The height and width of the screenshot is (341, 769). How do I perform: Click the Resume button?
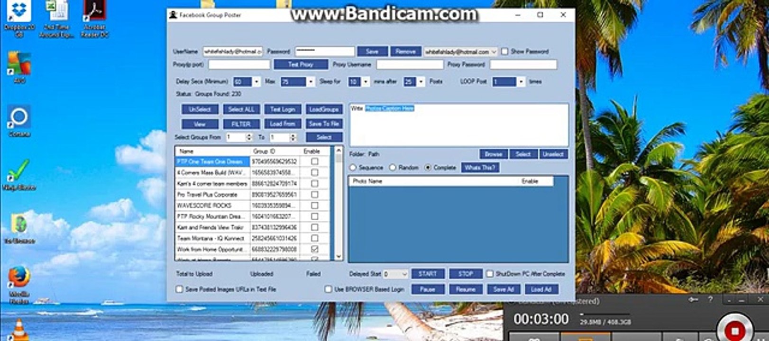point(466,289)
